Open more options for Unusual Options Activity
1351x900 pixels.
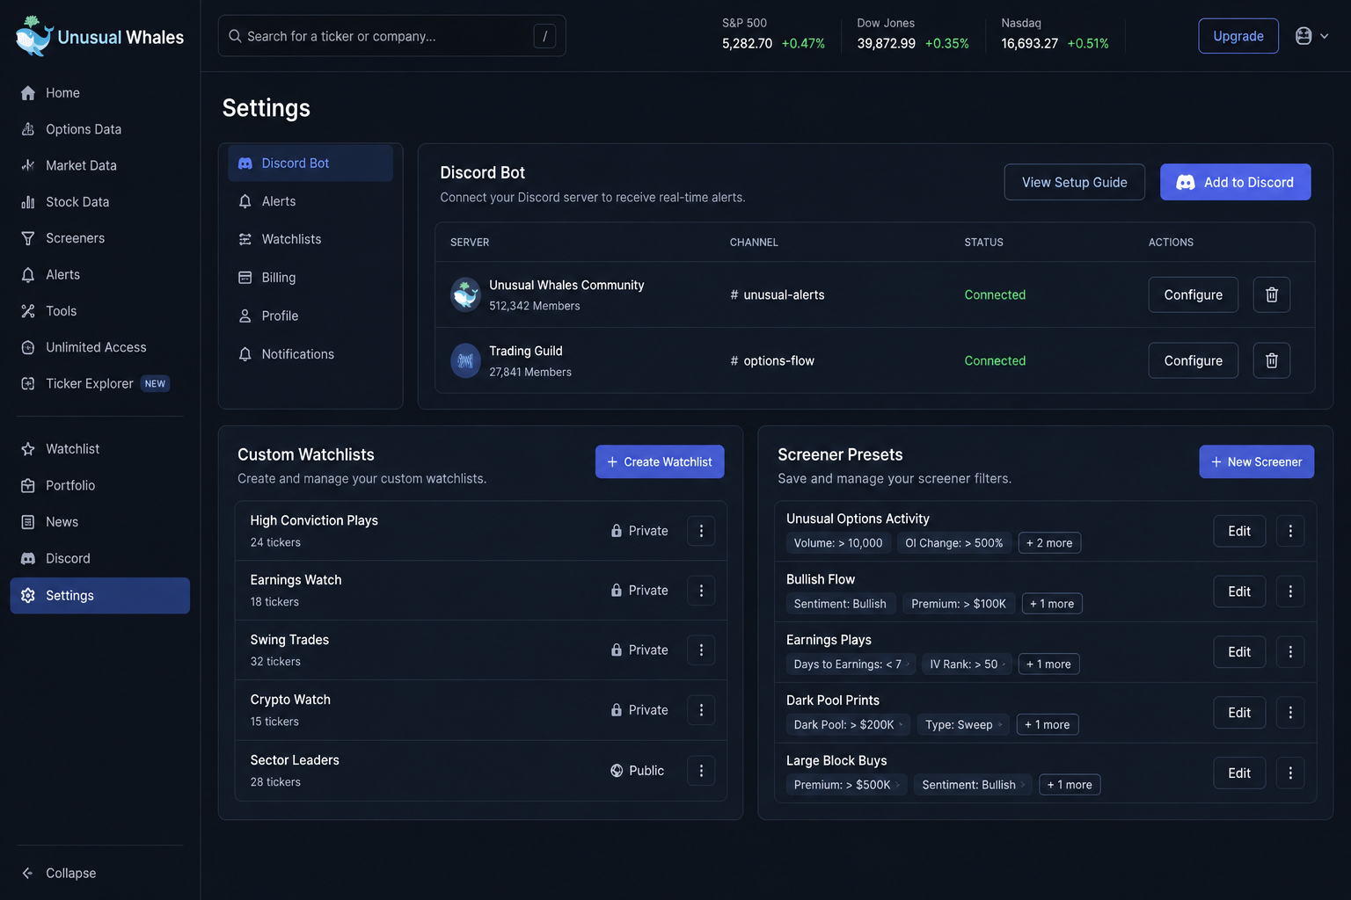1290,531
